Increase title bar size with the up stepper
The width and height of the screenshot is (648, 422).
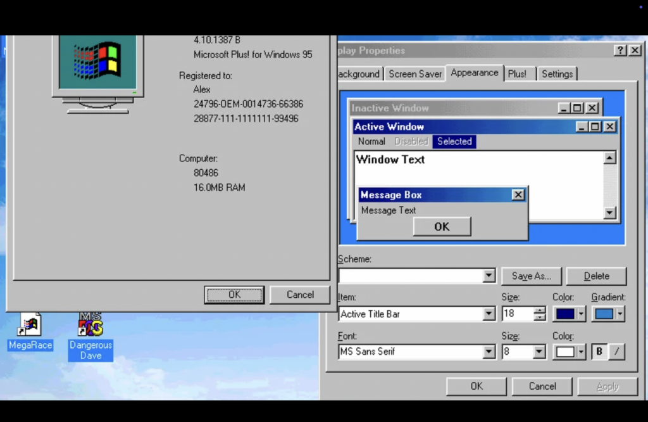[x=539, y=310]
